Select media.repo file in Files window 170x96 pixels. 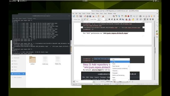[45, 61]
